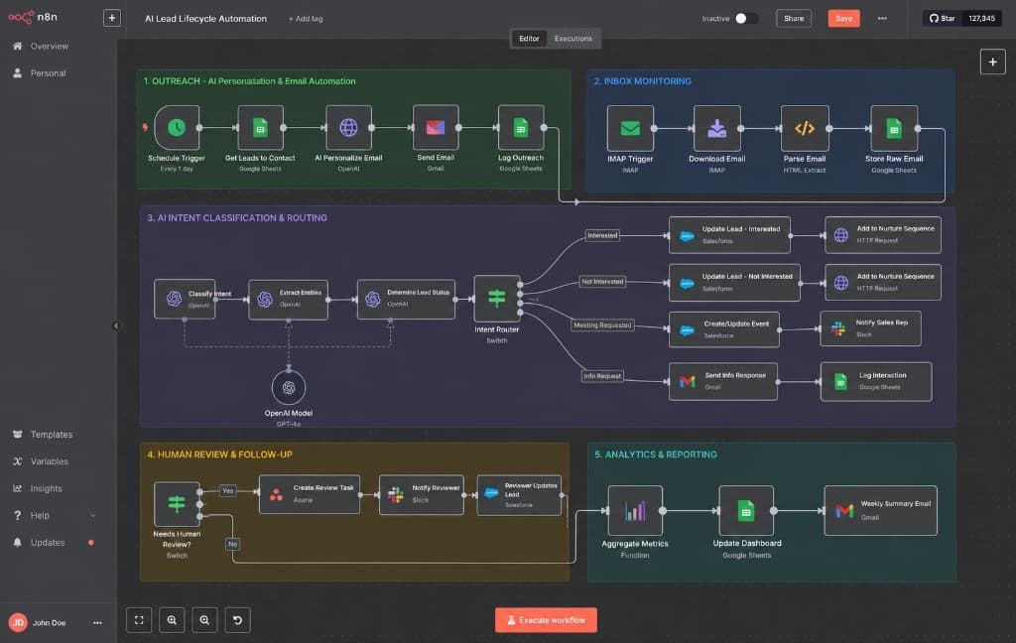1016x643 pixels.
Task: Switch to the Executions tab
Action: (x=572, y=39)
